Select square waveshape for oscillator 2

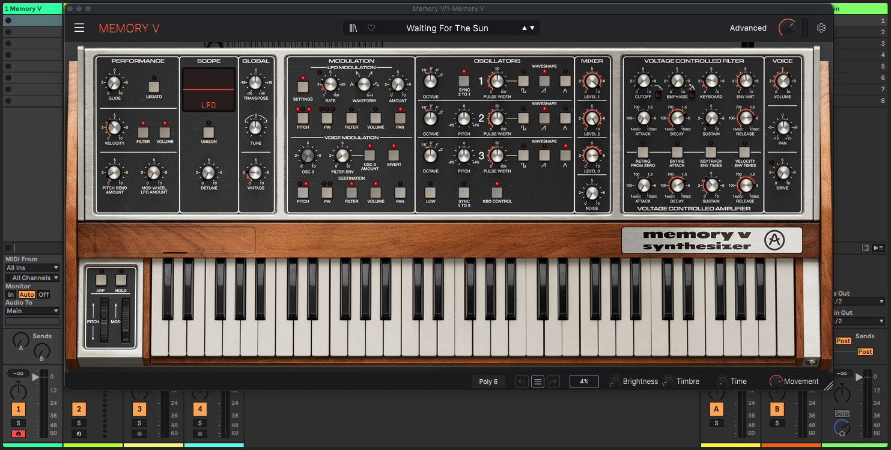click(523, 118)
